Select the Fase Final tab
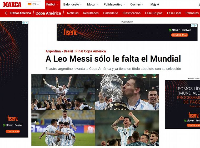Screen dimensions: 200x148 coord(174,13)
